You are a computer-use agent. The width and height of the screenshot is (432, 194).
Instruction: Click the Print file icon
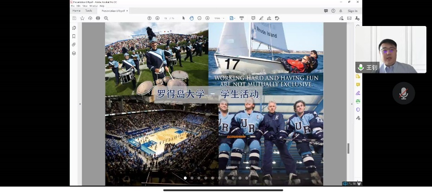[x=98, y=18]
